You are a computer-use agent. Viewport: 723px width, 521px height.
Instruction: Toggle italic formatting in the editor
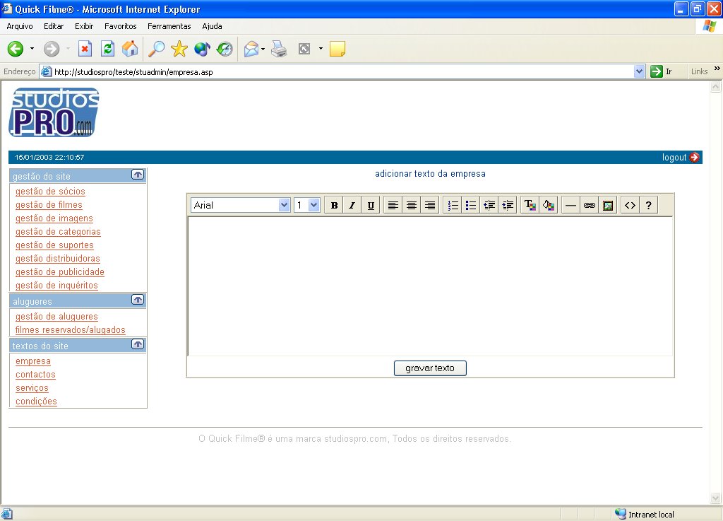pos(352,205)
